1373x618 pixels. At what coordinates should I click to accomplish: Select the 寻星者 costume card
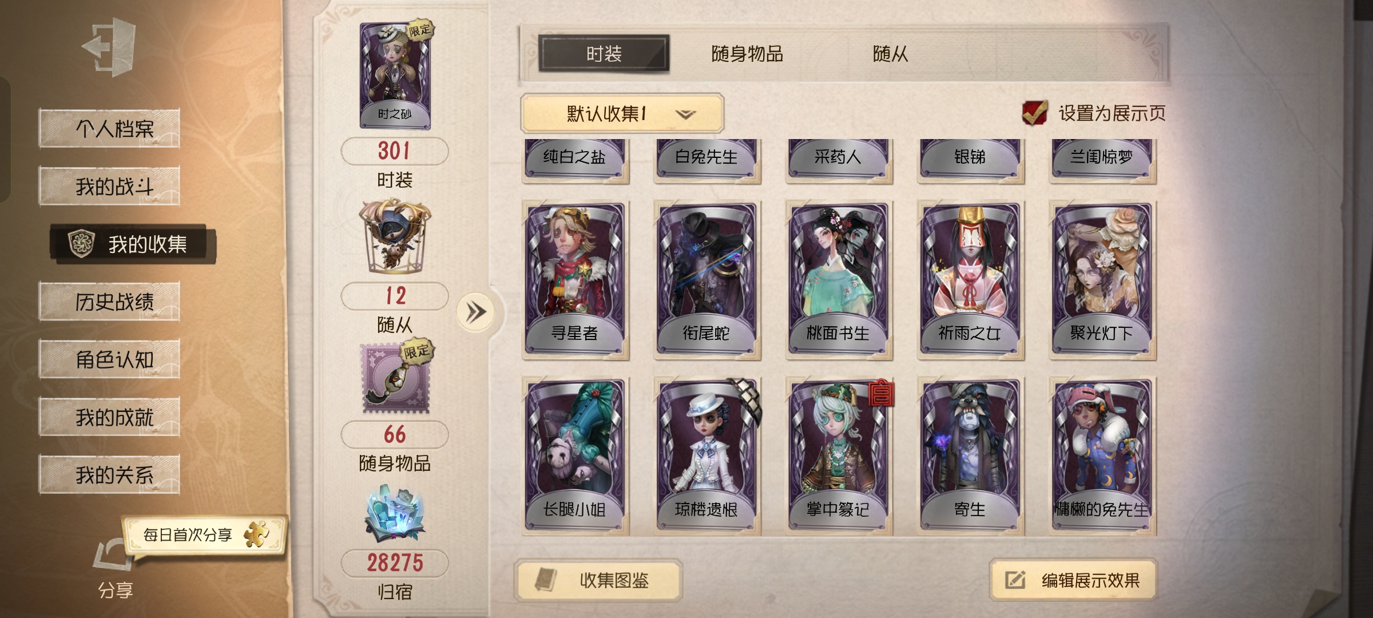[575, 280]
